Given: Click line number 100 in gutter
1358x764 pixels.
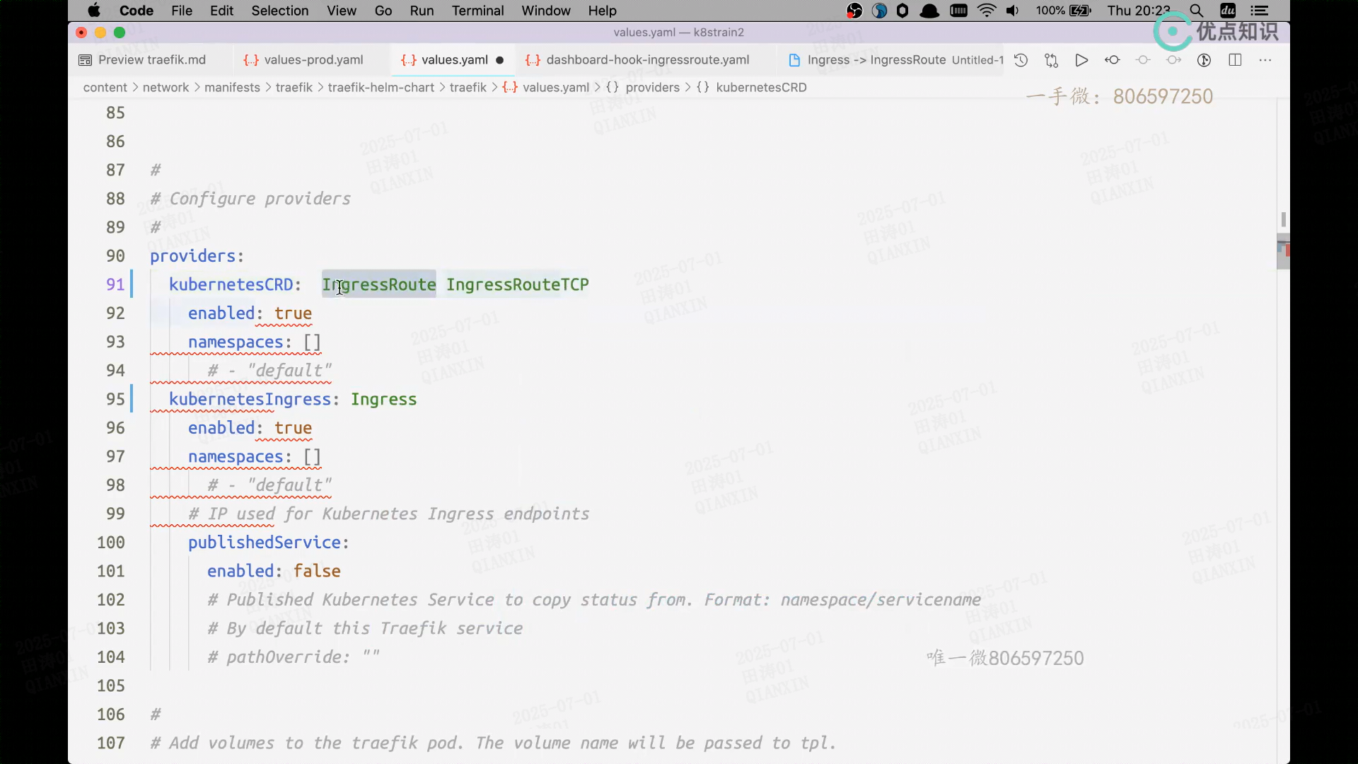Looking at the screenshot, I should pyautogui.click(x=111, y=543).
